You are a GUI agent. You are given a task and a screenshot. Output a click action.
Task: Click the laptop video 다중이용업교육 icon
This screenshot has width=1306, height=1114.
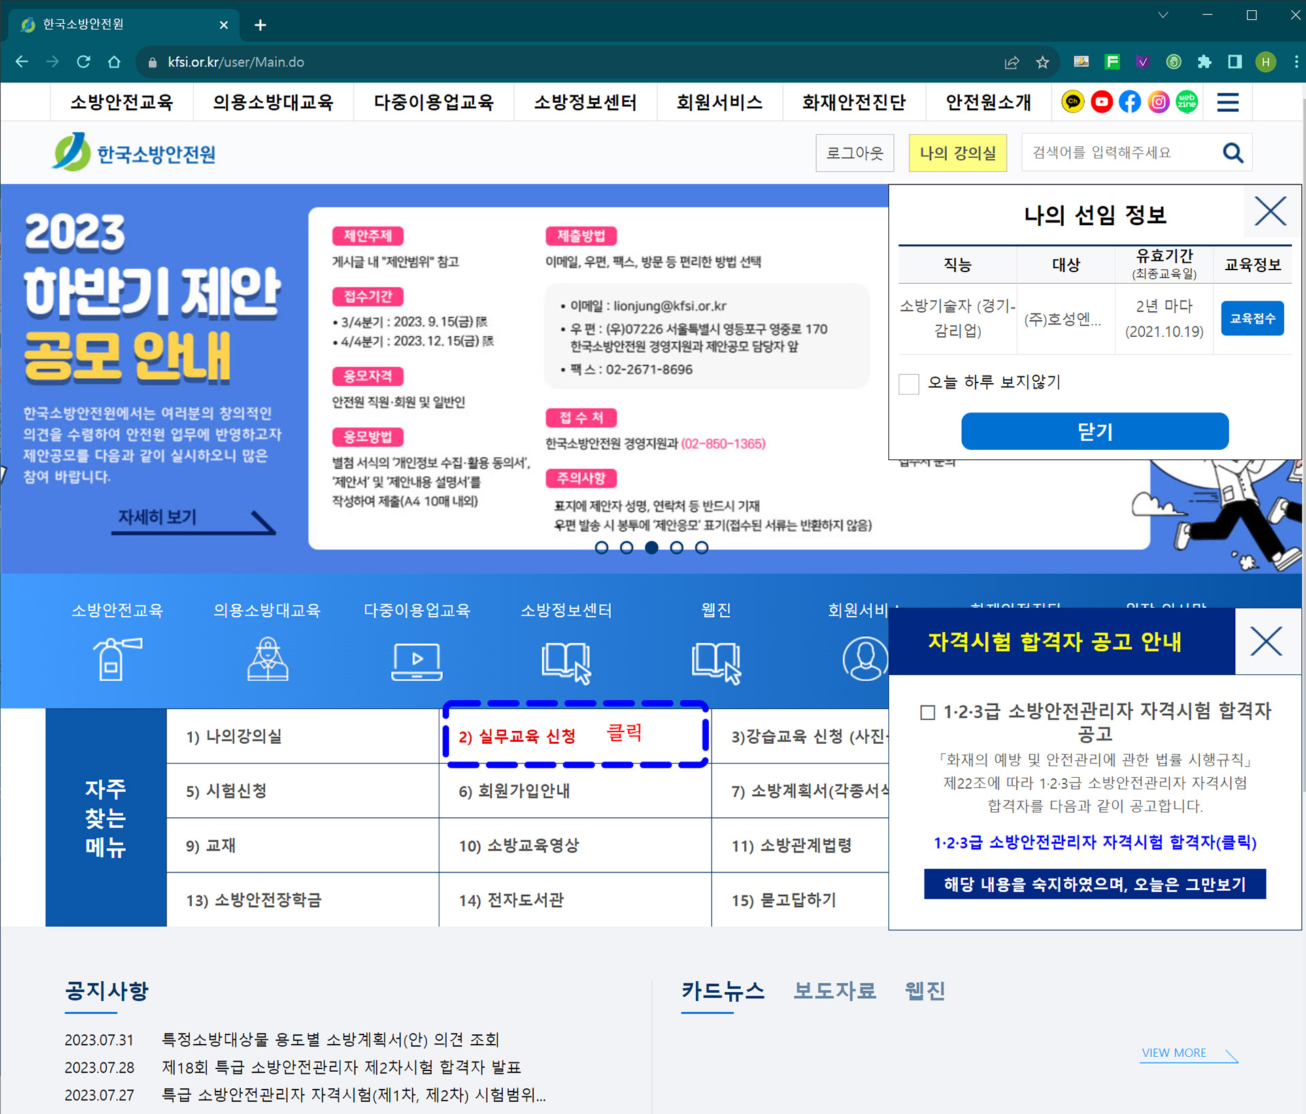(x=417, y=661)
